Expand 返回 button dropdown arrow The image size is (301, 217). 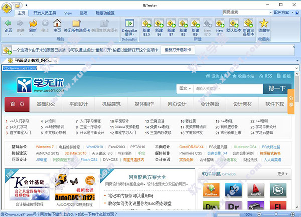coord(8,34)
